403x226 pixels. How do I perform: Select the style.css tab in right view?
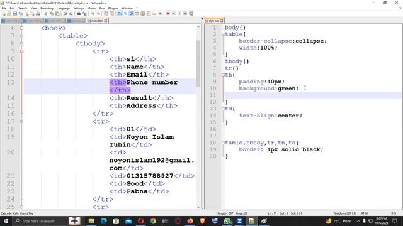pyautogui.click(x=214, y=21)
